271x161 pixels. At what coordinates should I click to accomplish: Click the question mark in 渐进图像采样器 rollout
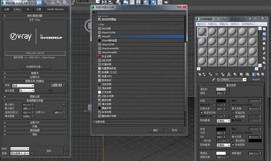click(64, 105)
